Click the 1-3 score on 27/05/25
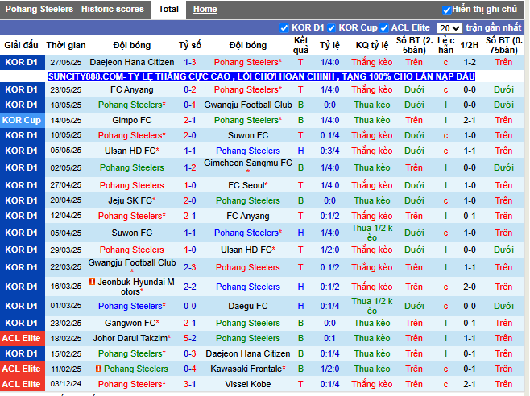The image size is (530, 396). (x=189, y=62)
